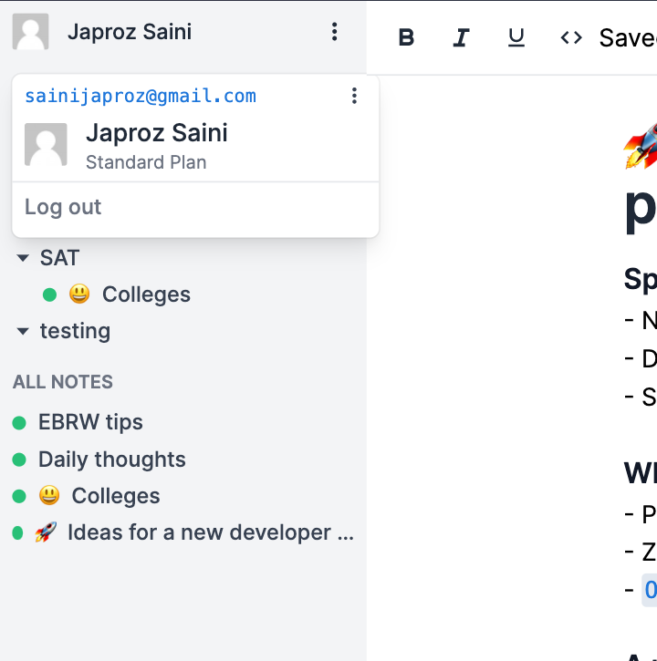Image resolution: width=657 pixels, height=661 pixels.
Task: Toggle italic text formatting
Action: 462,37
